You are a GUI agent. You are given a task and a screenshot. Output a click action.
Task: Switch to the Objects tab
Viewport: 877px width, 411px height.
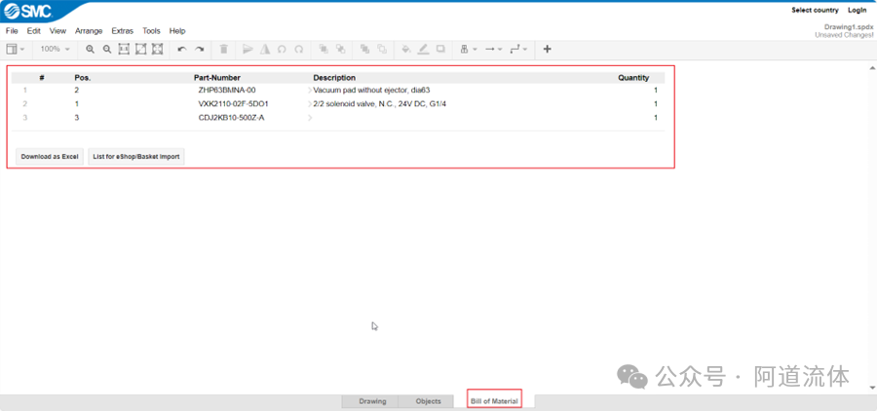click(428, 401)
